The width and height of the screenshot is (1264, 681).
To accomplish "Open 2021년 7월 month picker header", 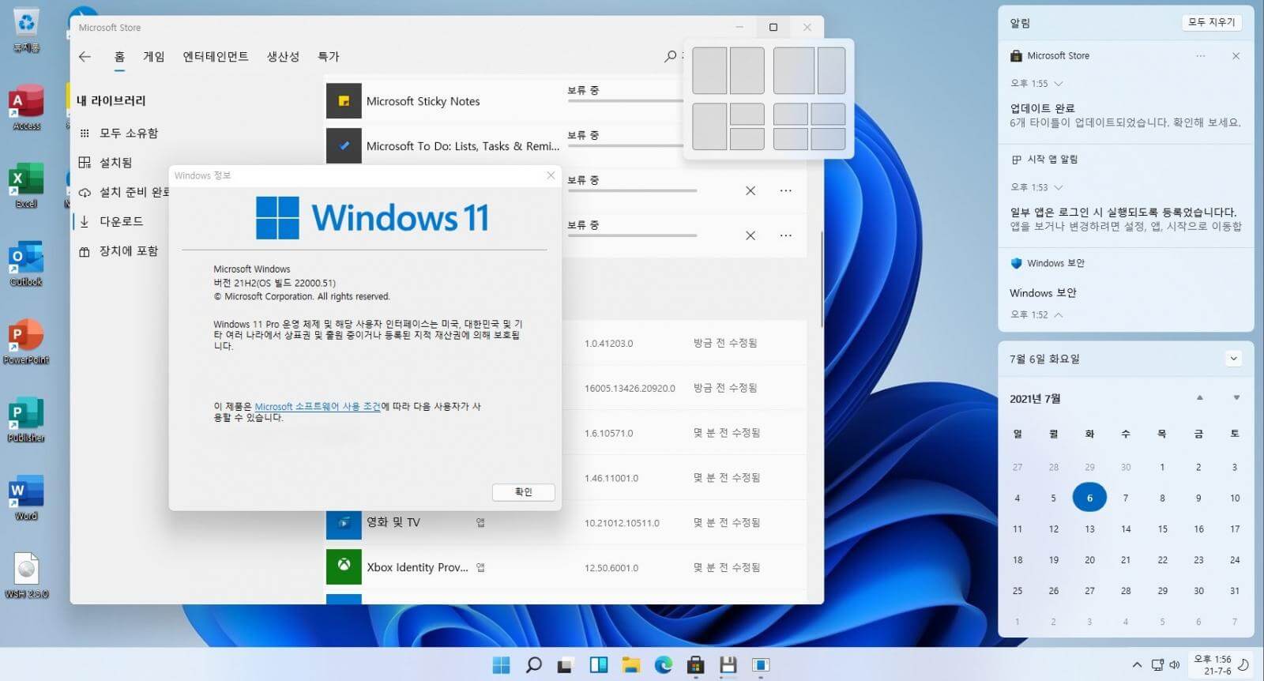I will [1035, 399].
